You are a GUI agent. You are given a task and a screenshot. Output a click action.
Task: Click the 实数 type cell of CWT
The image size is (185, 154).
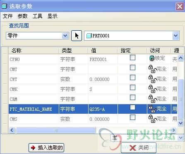point(74,79)
